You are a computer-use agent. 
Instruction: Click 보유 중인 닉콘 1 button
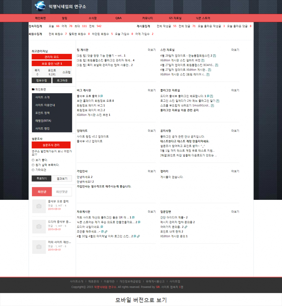point(52,64)
